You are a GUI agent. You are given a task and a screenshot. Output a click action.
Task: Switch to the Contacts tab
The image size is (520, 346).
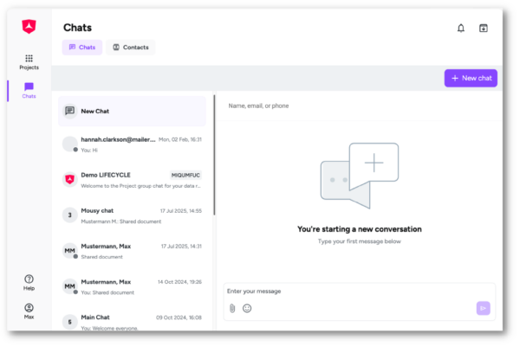coord(131,48)
